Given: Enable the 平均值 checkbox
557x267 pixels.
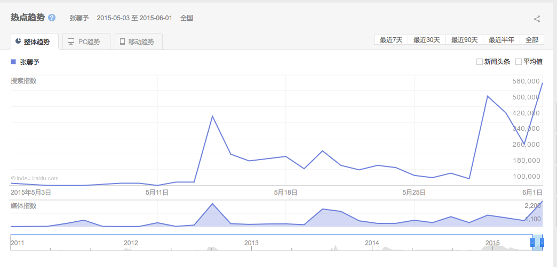Looking at the screenshot, I should click(519, 62).
